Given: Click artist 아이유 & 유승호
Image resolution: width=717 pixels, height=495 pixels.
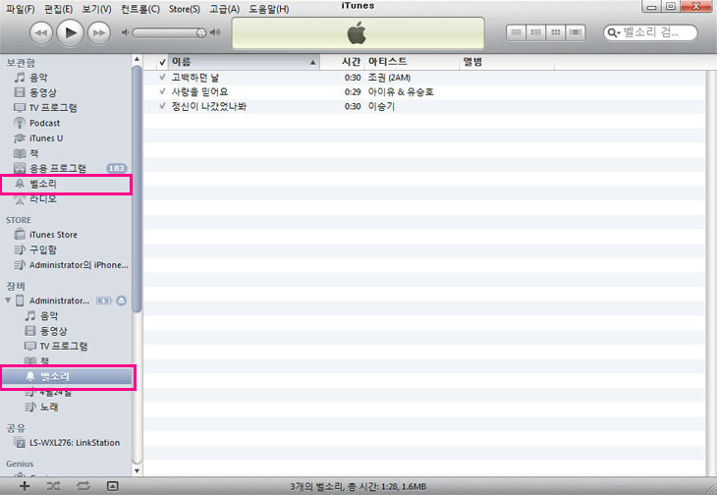Looking at the screenshot, I should [401, 91].
